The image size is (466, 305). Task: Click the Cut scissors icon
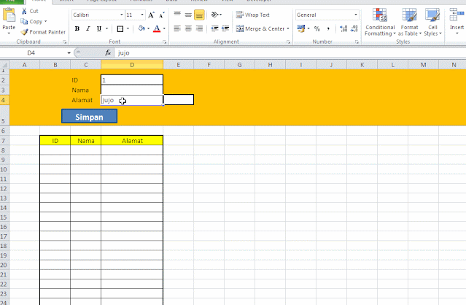coord(24,11)
